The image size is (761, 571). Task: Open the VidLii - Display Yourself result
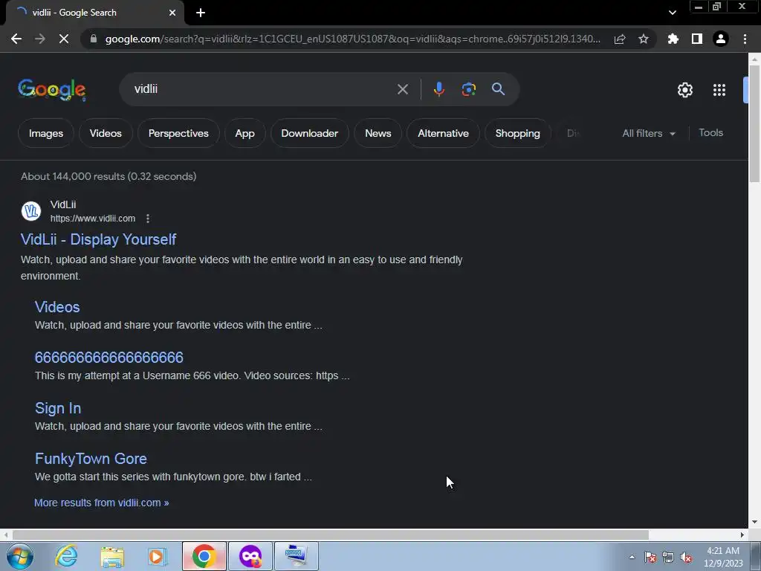[99, 239]
